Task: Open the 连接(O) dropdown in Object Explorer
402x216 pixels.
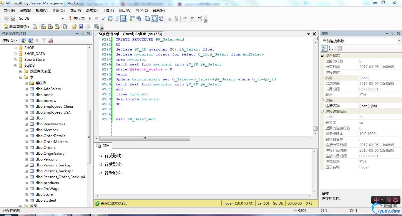Action: (x=10, y=40)
